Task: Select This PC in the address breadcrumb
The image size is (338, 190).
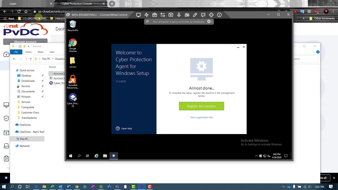Action: pos(46,59)
